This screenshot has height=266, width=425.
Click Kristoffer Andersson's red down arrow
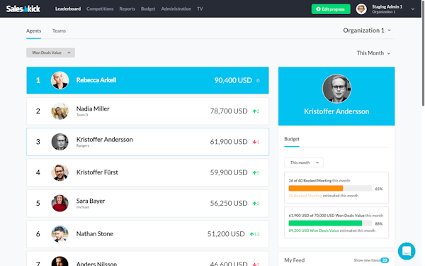254,142
